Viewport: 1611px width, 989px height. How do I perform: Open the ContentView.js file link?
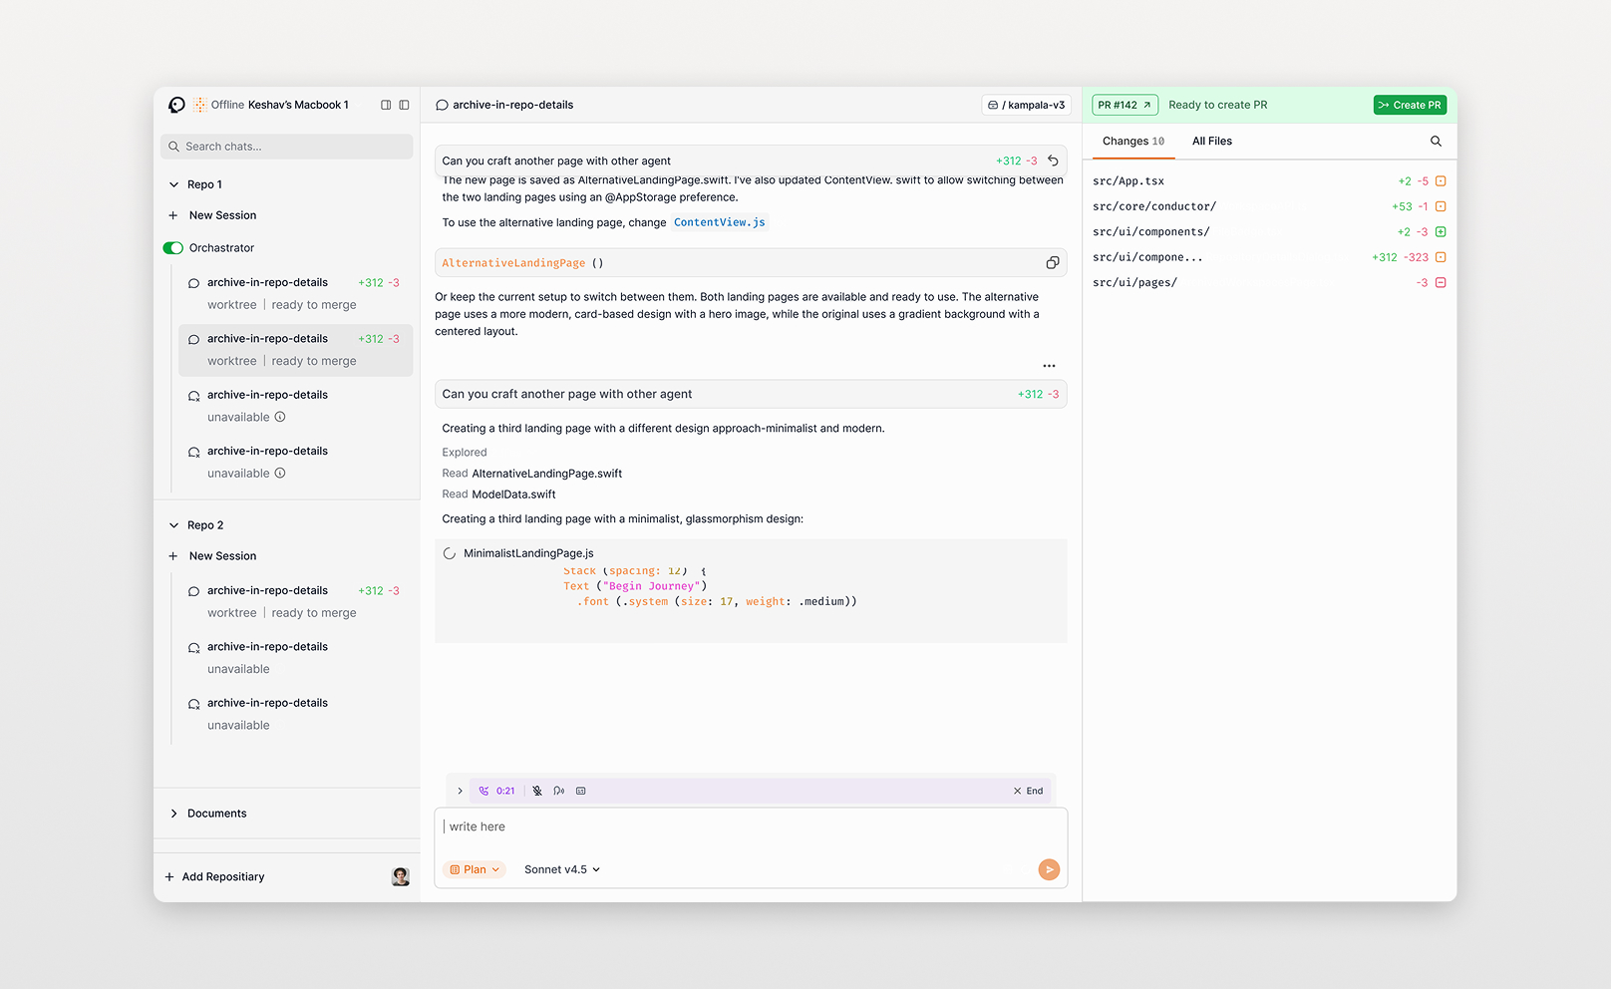(720, 222)
